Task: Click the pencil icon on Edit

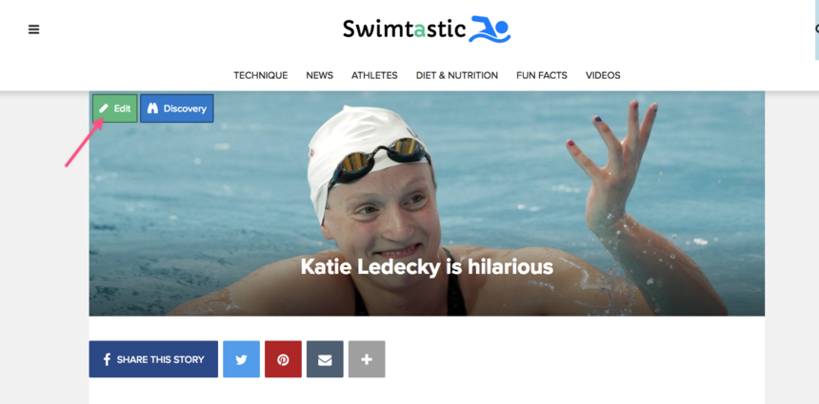Action: coord(104,108)
